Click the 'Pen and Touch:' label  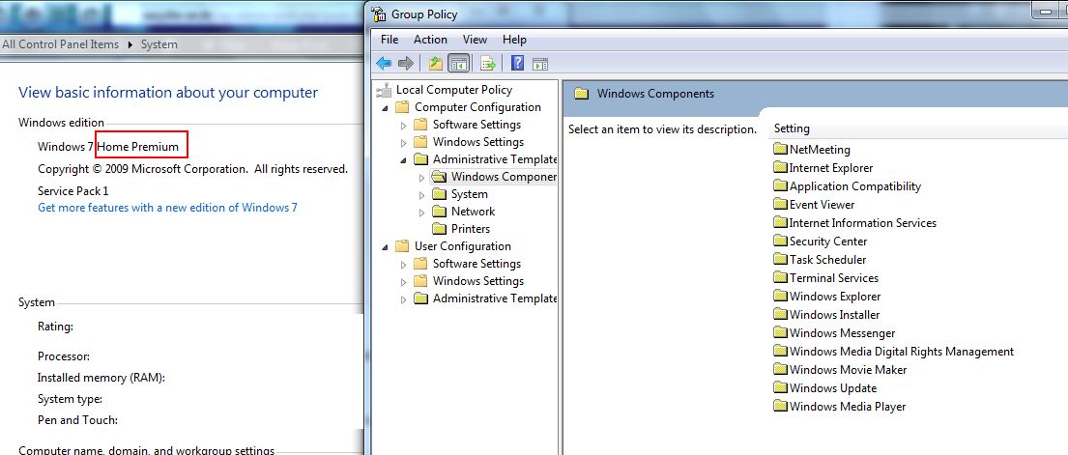[x=77, y=420]
